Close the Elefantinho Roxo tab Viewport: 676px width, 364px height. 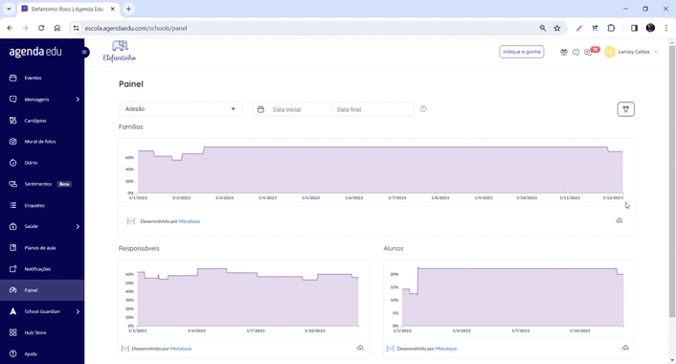tap(113, 9)
